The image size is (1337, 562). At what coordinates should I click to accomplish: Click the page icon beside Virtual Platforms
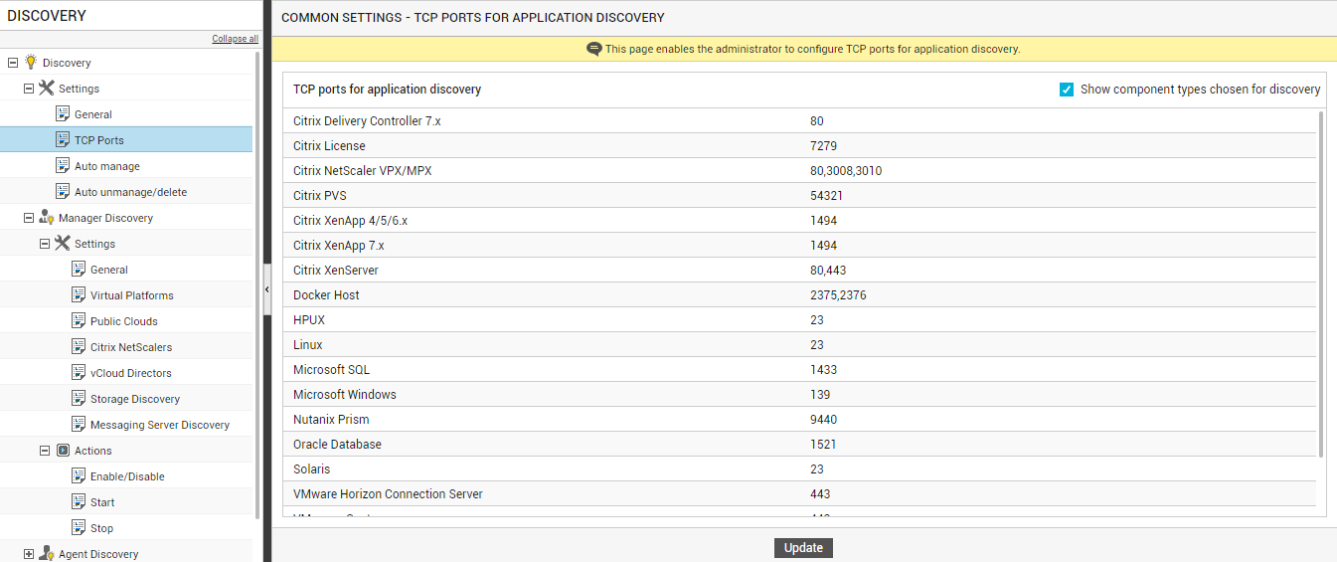(x=79, y=294)
